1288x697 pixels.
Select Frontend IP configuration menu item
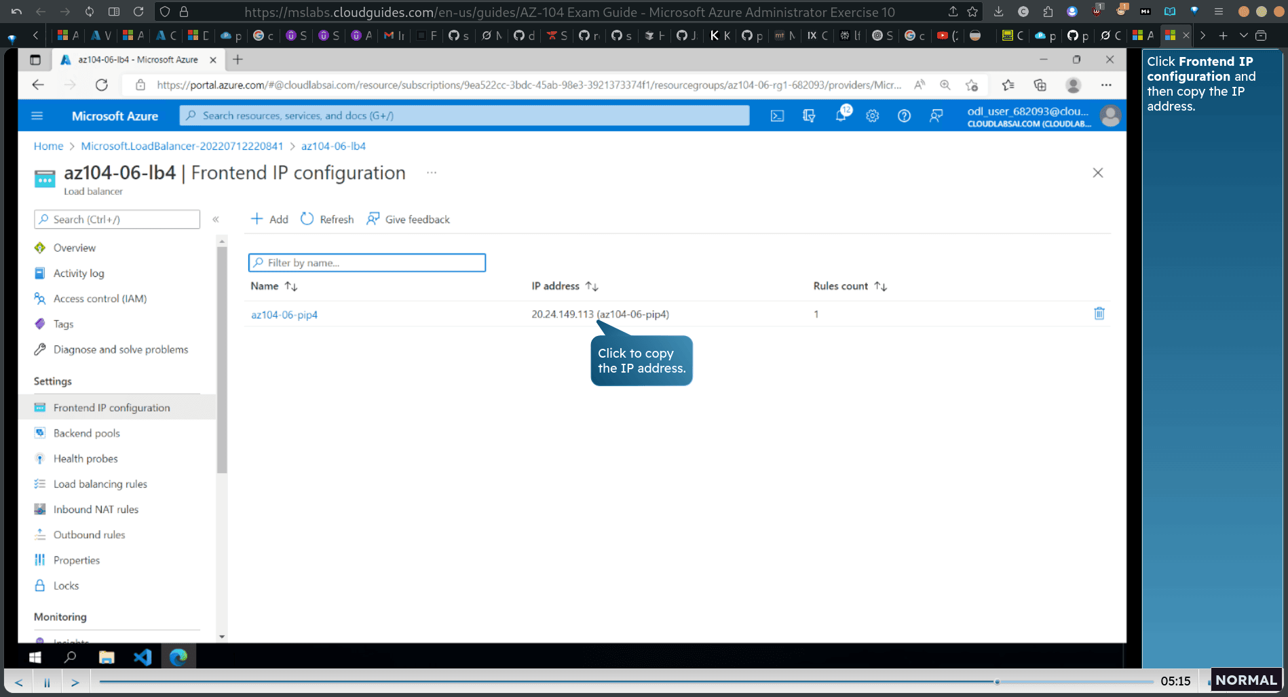click(x=117, y=408)
